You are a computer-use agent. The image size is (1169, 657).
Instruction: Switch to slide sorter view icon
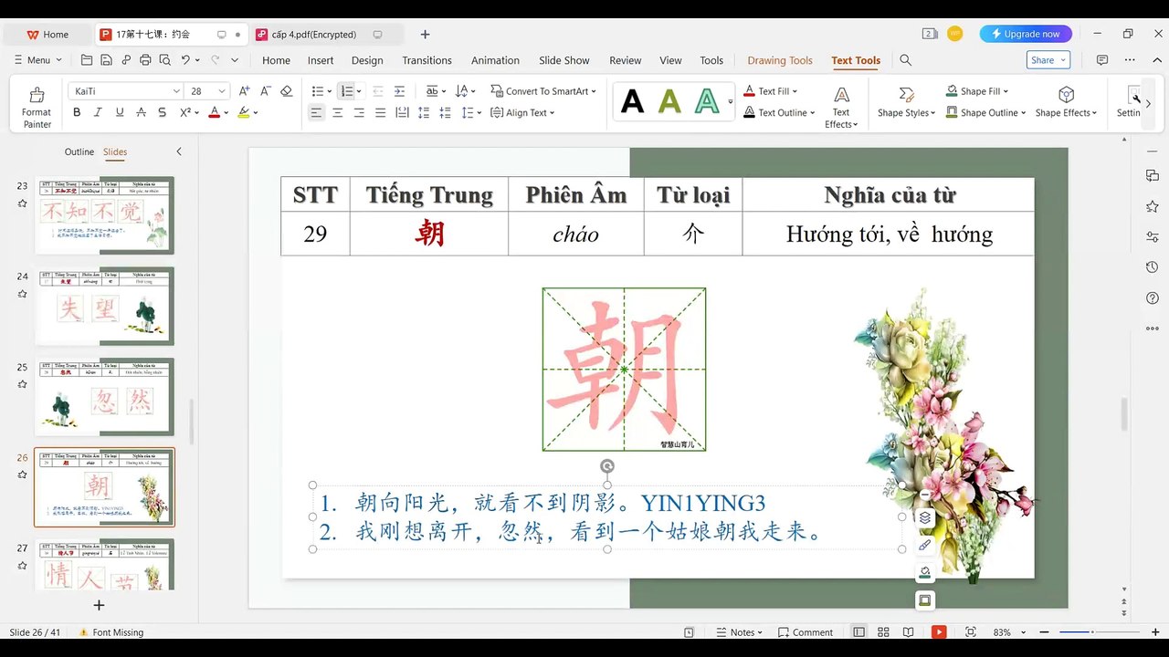(883, 631)
